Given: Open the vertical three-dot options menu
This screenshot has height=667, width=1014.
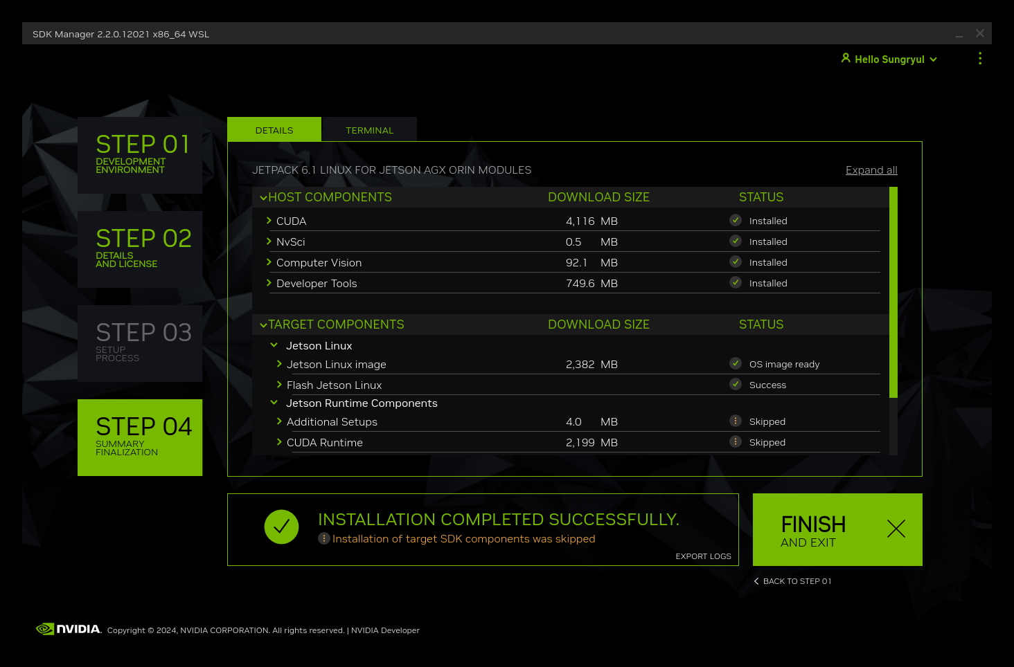Looking at the screenshot, I should (x=980, y=59).
